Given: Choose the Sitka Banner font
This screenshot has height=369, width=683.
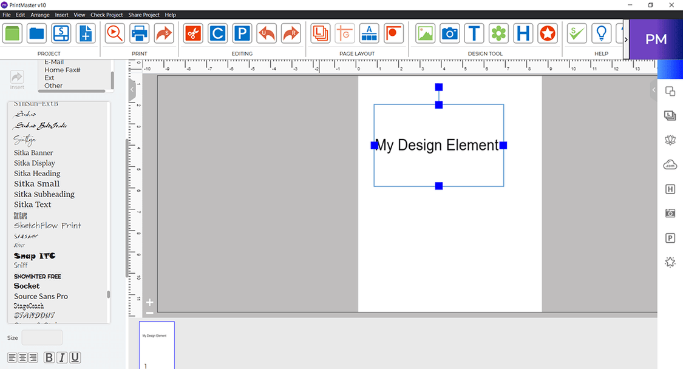Looking at the screenshot, I should tap(33, 152).
